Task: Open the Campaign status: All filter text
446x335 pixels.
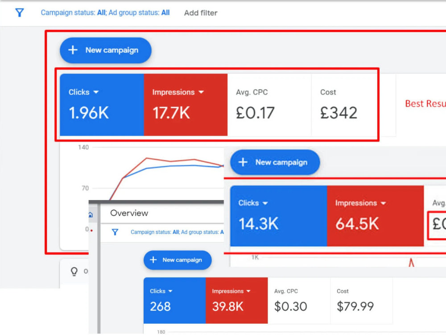Action: pyautogui.click(x=105, y=13)
